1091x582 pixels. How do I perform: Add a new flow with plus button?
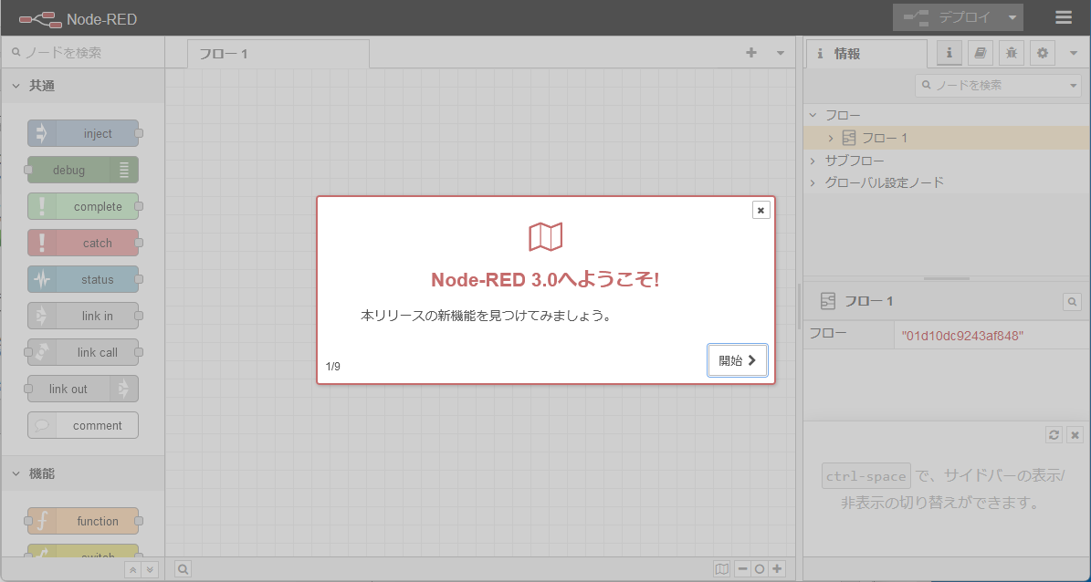click(751, 53)
